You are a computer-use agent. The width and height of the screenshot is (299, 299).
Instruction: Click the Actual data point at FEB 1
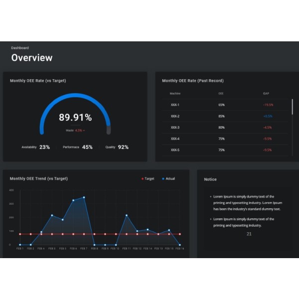coord(20,245)
